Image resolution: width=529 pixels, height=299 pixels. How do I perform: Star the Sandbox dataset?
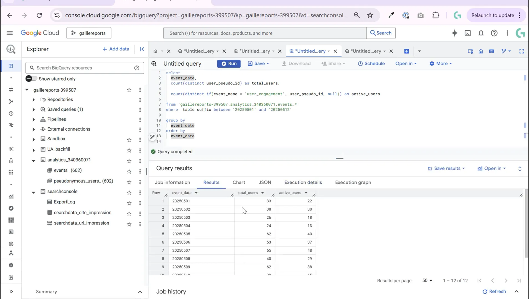tap(129, 140)
